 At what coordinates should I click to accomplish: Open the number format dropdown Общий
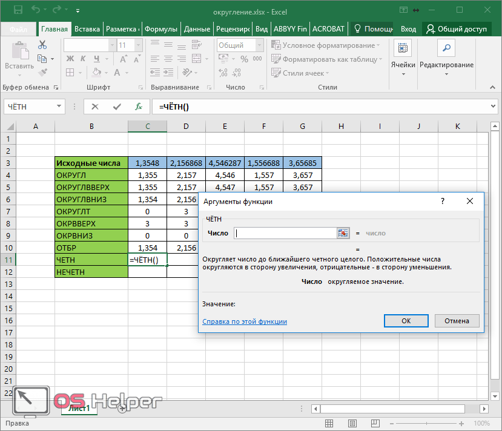pyautogui.click(x=260, y=45)
